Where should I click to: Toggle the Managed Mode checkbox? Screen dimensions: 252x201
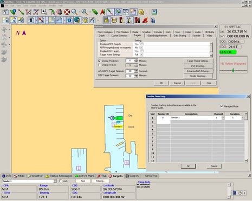[222, 106]
